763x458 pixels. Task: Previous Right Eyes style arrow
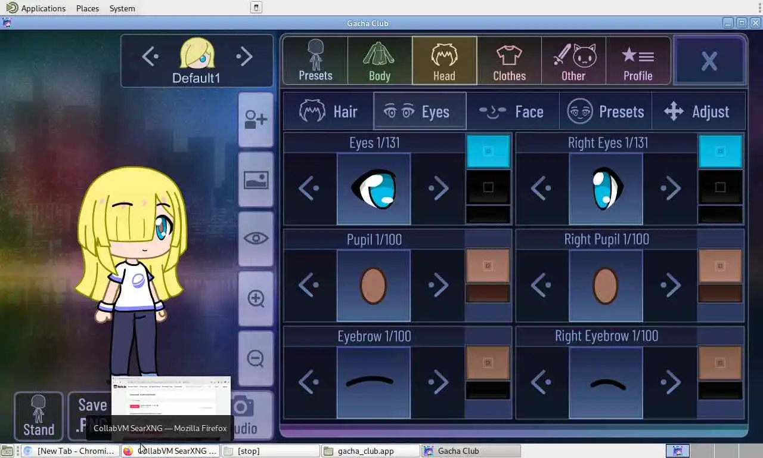point(541,189)
